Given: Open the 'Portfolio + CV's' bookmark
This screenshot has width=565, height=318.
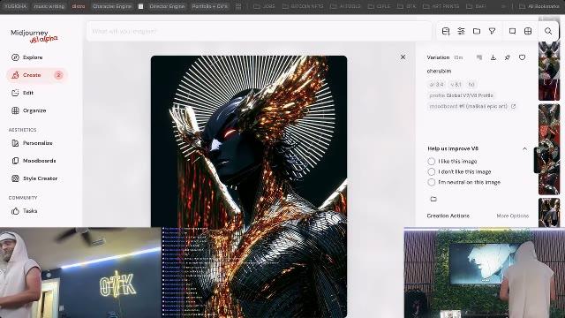Looking at the screenshot, I should pos(210,6).
